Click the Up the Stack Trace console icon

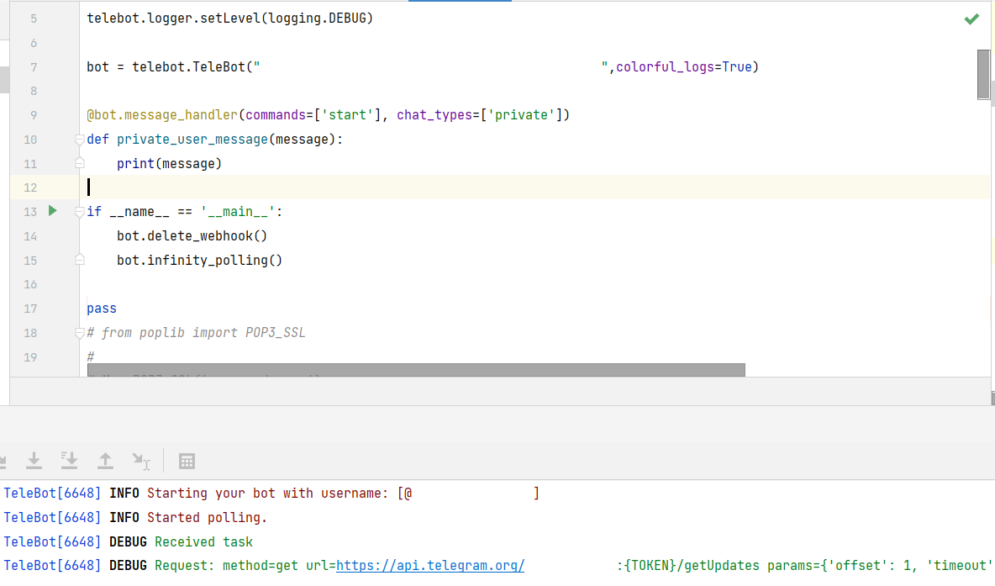point(104,461)
